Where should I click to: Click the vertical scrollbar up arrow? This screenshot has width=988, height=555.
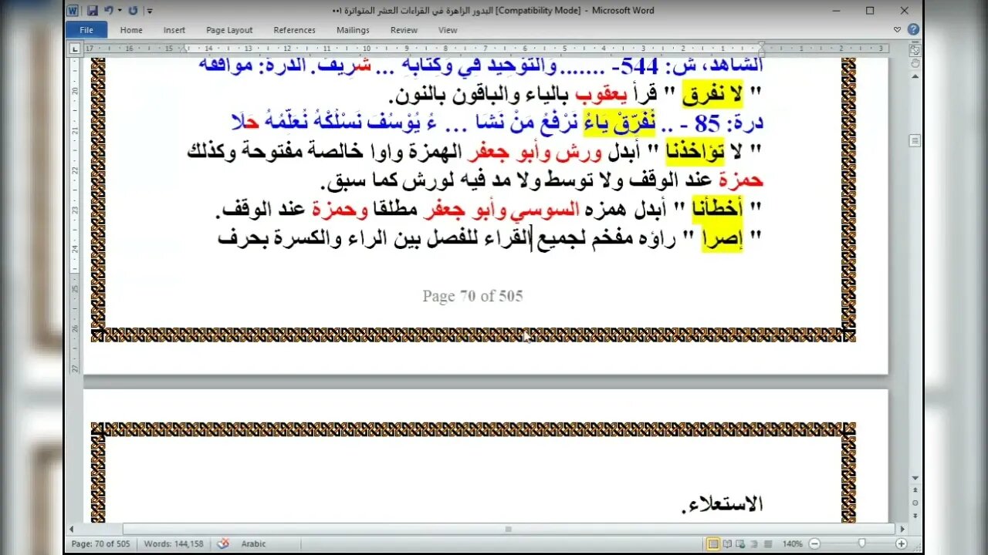[915, 76]
